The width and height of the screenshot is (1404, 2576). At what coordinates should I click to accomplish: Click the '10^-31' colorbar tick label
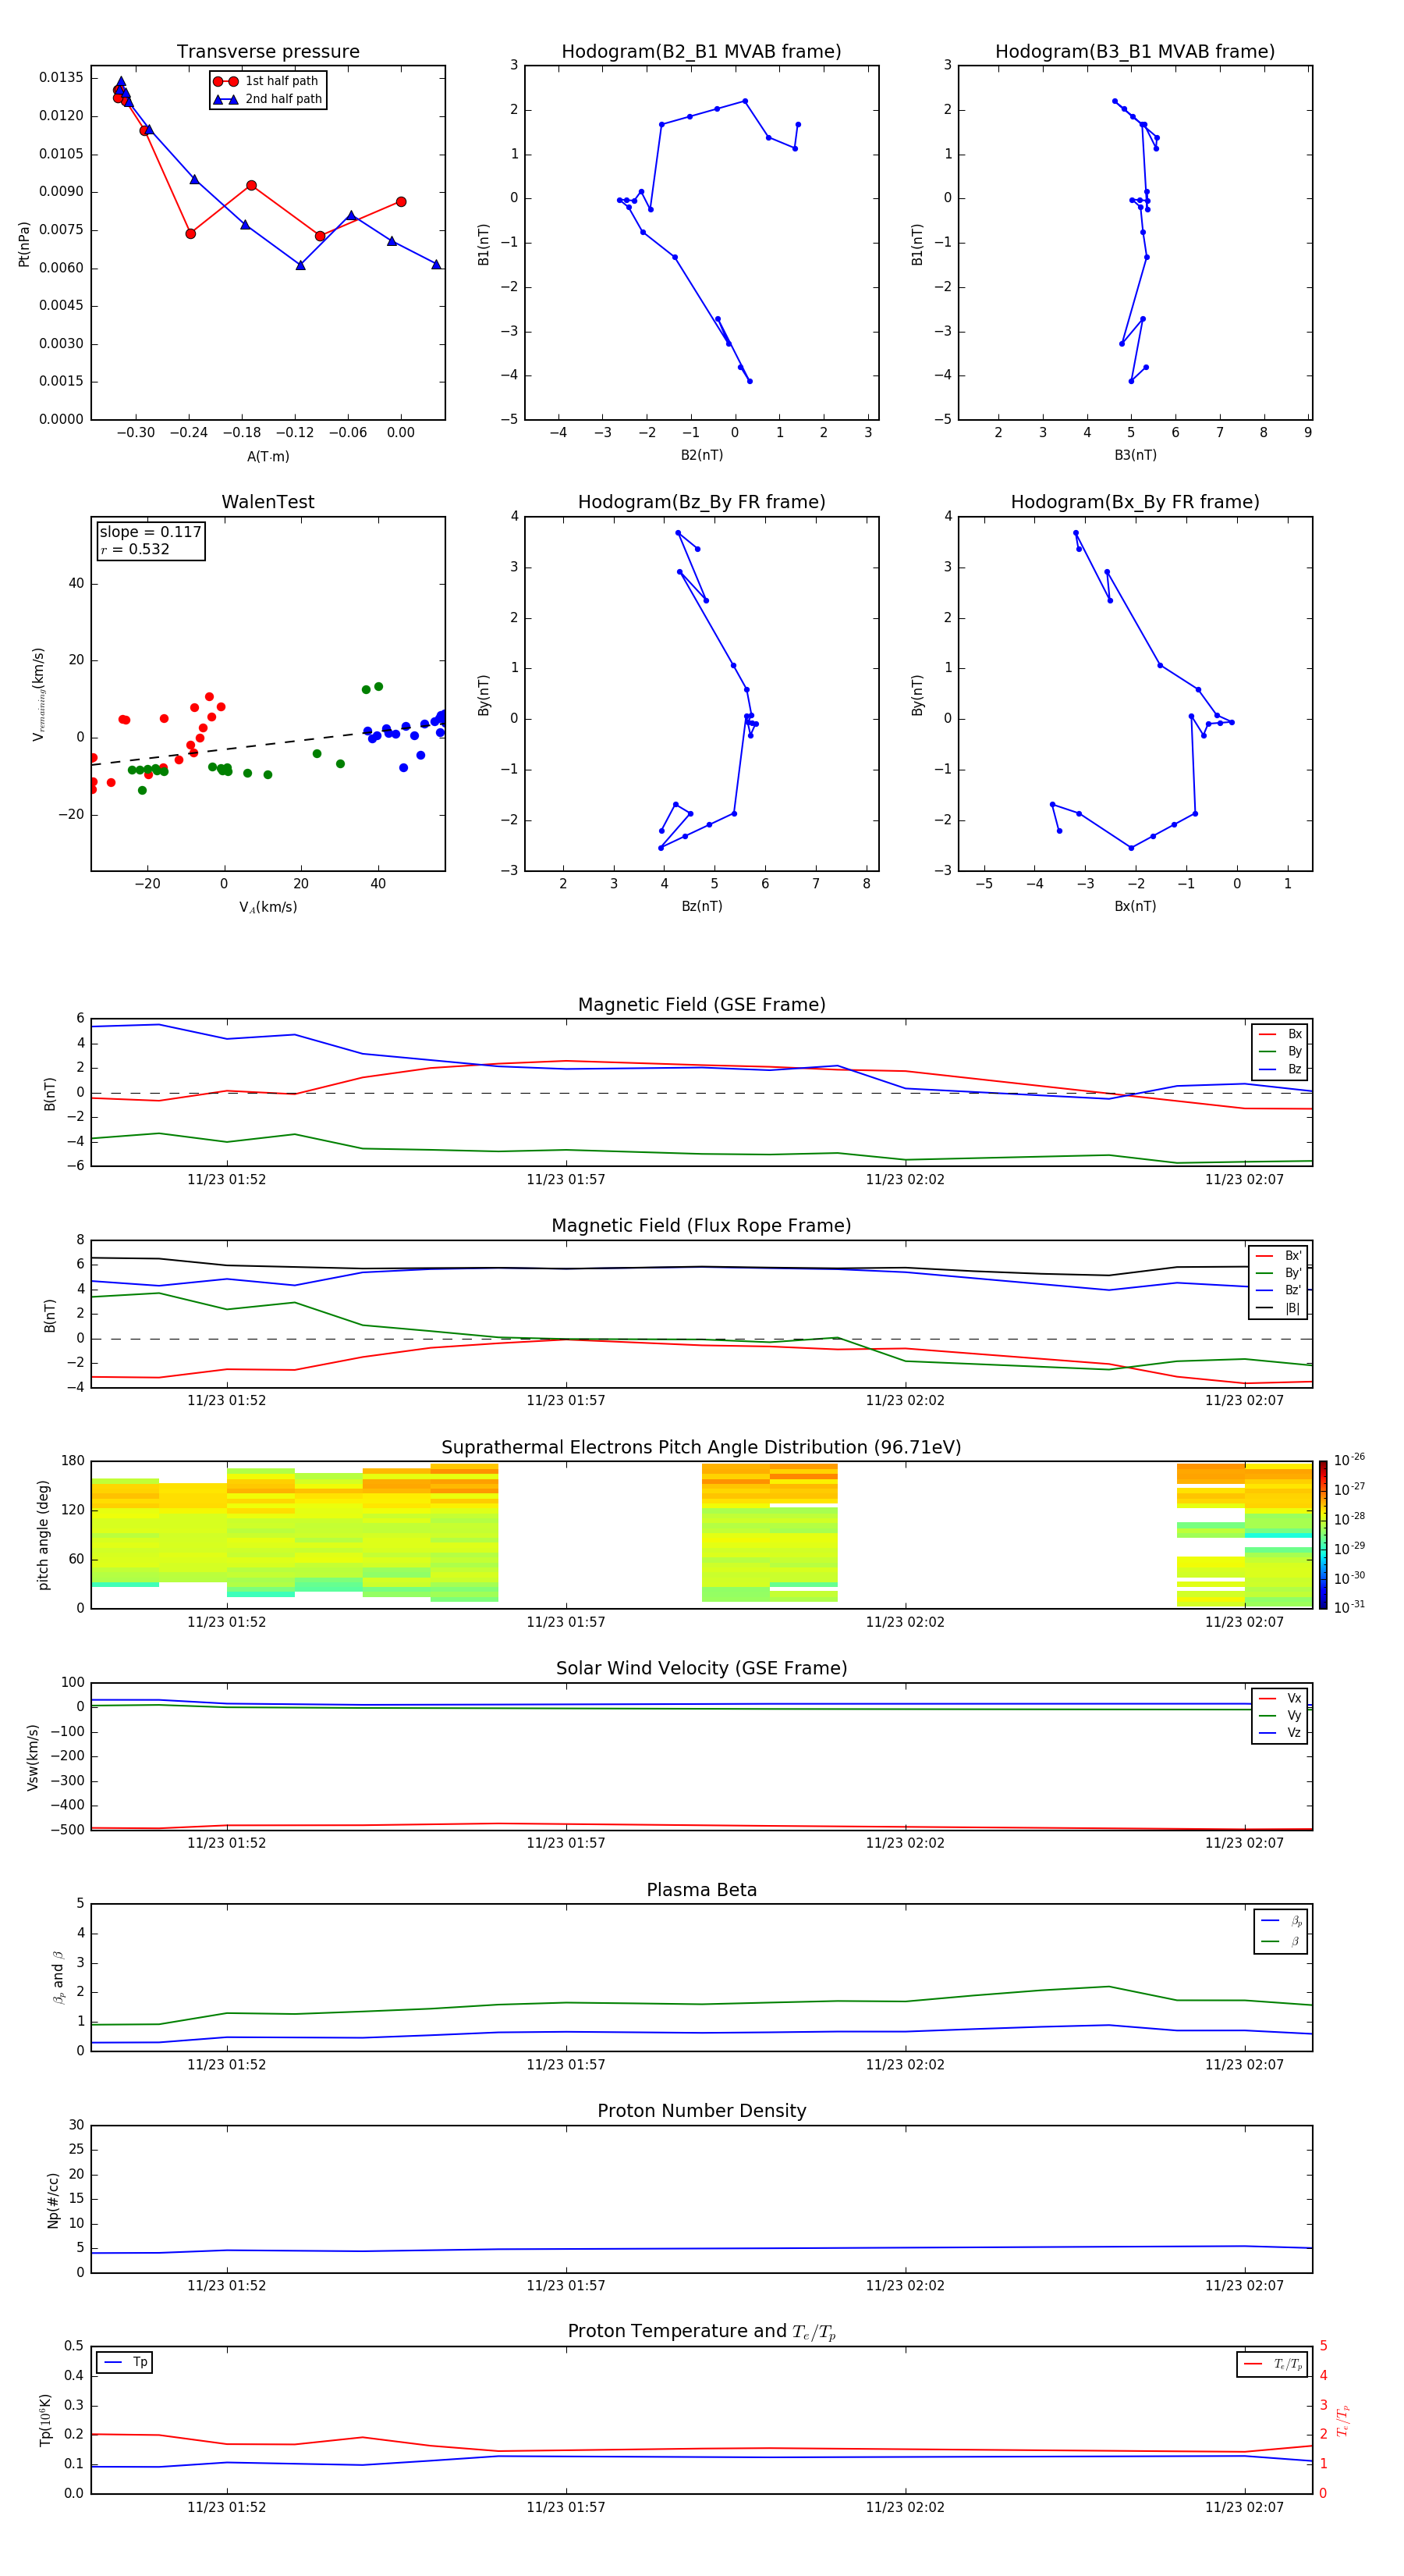pyautogui.click(x=1349, y=1607)
